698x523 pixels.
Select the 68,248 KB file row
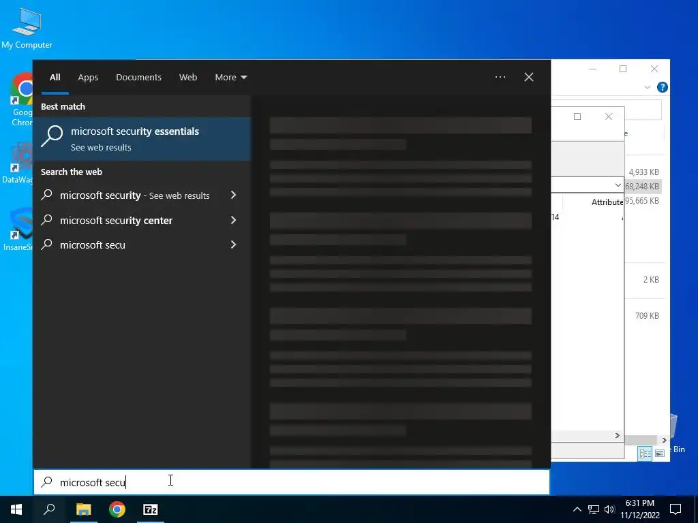[642, 187]
